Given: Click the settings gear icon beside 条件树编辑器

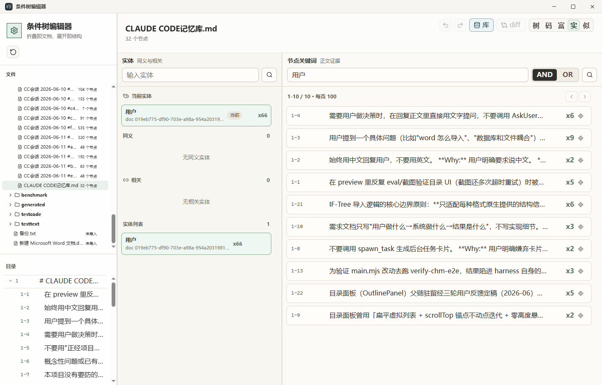Looking at the screenshot, I should (14, 31).
